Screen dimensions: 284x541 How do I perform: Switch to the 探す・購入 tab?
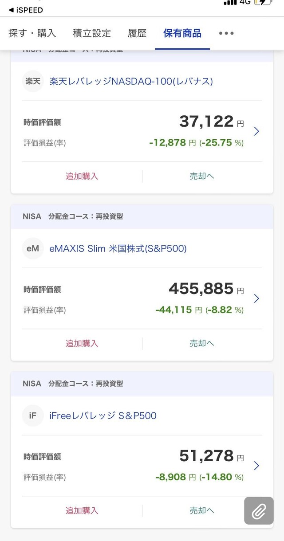32,33
